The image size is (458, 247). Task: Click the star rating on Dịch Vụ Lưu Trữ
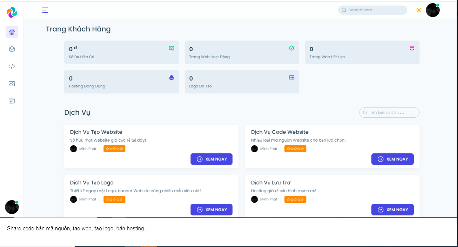click(295, 199)
